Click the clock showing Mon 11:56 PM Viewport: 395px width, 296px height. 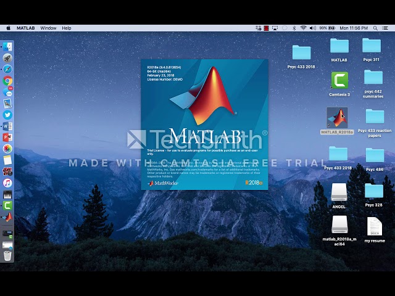(354, 28)
